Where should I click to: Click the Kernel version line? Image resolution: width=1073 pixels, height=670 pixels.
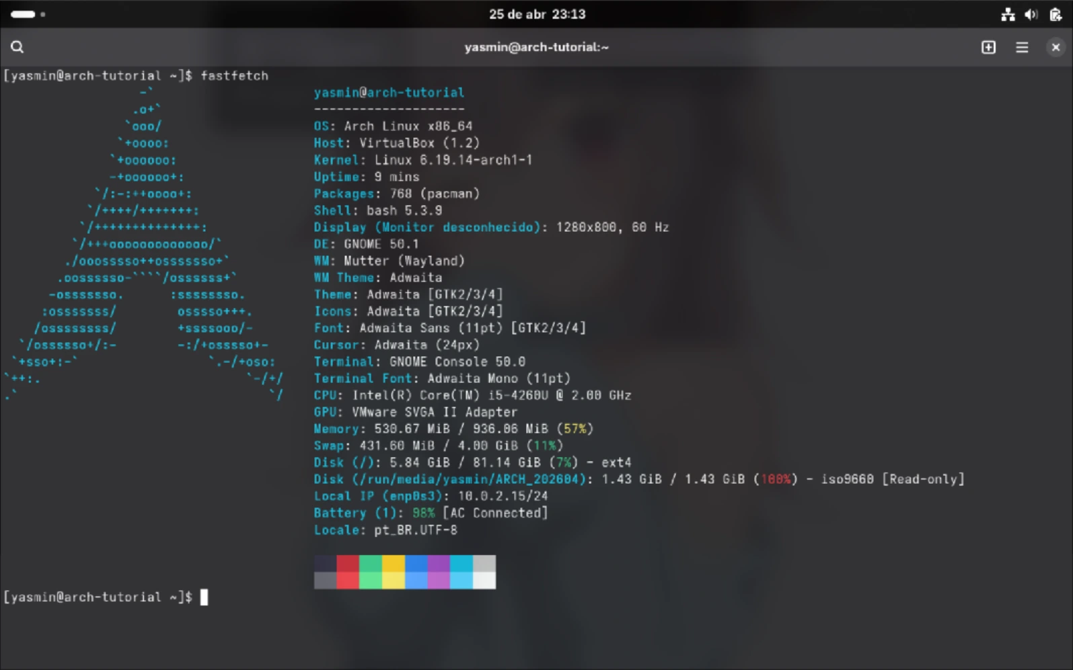(x=422, y=160)
